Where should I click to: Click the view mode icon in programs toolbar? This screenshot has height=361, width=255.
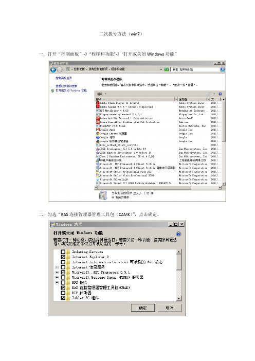pyautogui.click(x=209, y=94)
